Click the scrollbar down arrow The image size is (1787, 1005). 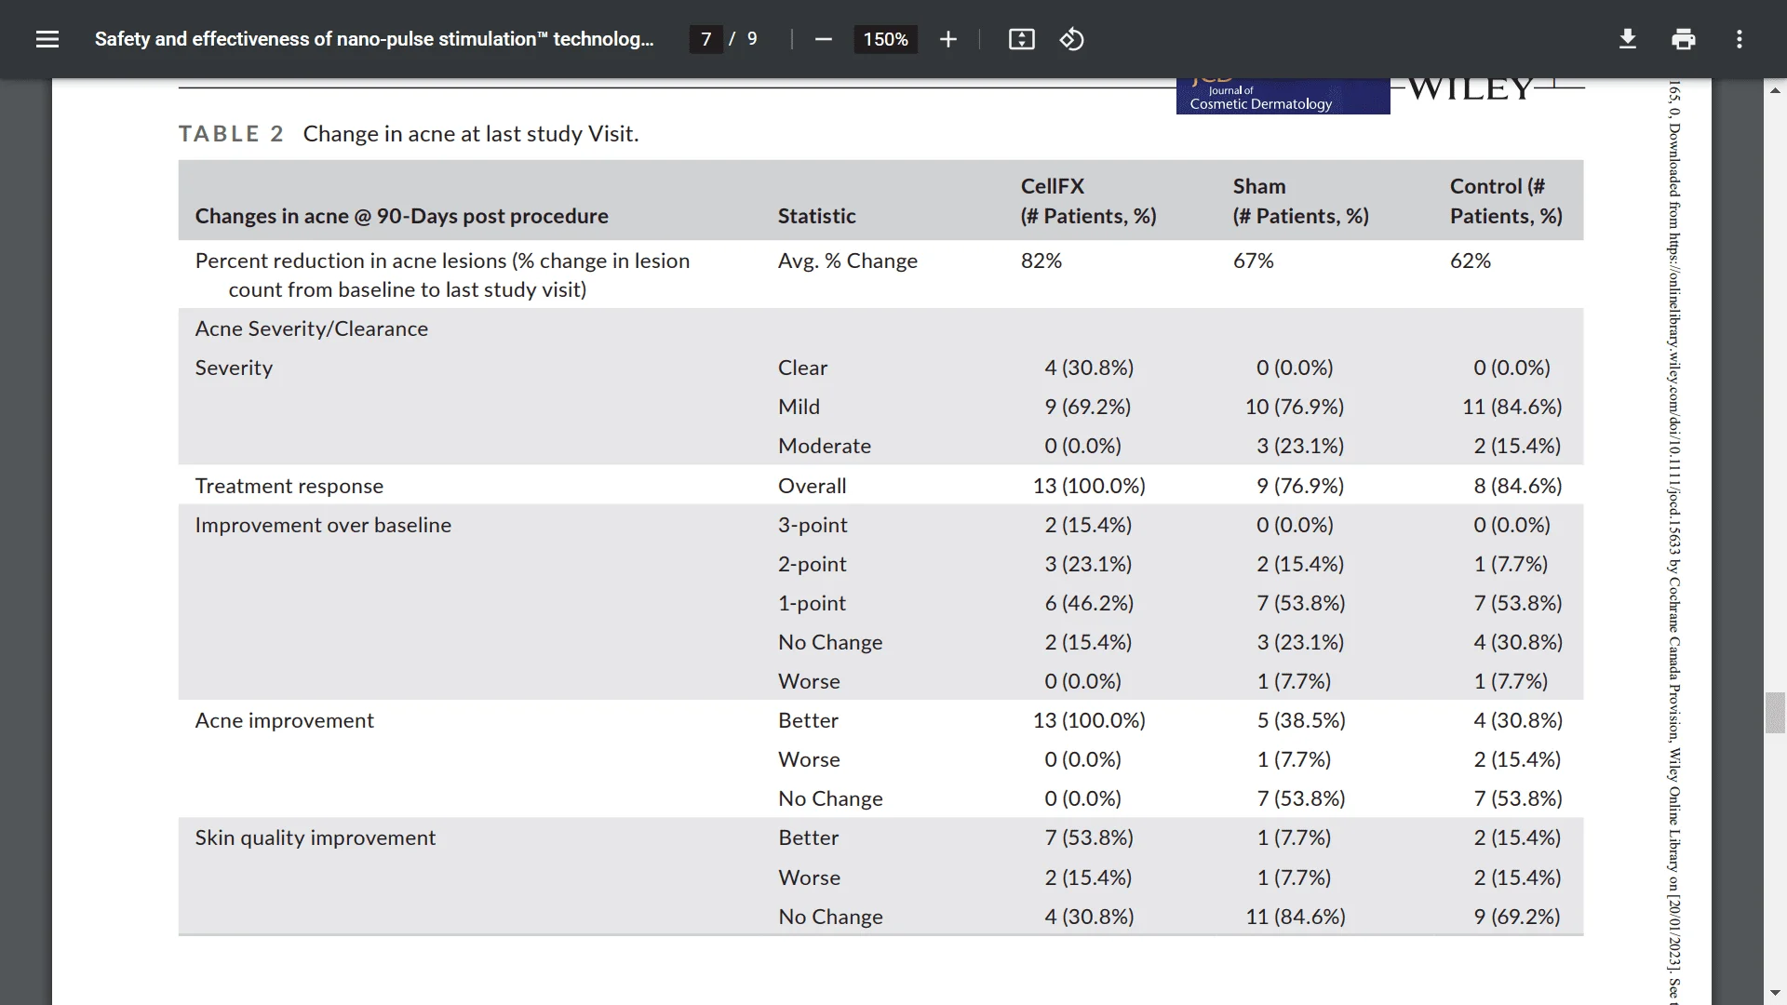point(1775,993)
